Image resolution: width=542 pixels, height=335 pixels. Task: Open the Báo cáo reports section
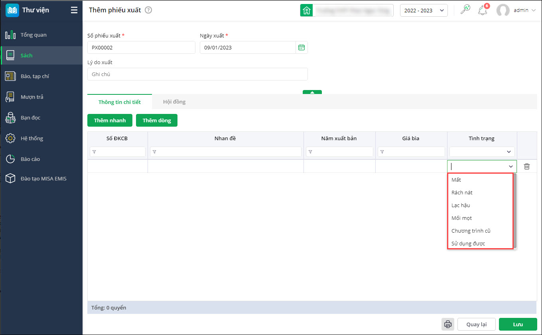pyautogui.click(x=41, y=159)
